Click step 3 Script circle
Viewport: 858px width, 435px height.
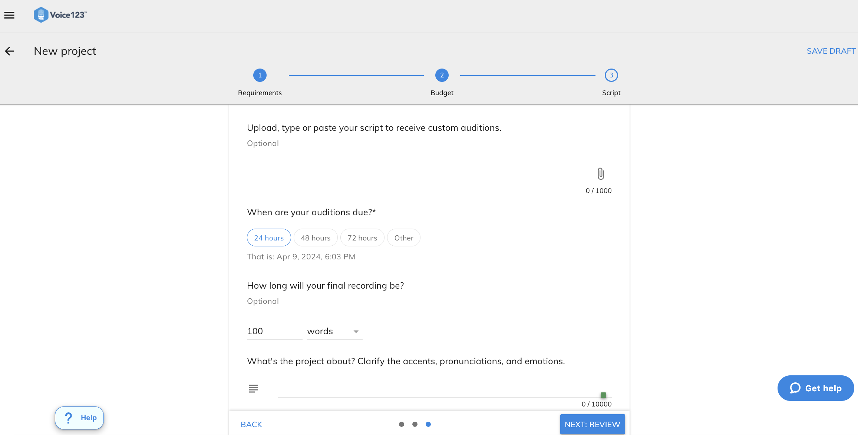[611, 76]
